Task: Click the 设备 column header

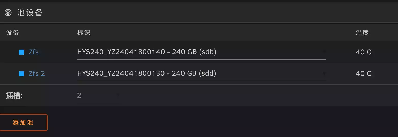Action: click(12, 33)
